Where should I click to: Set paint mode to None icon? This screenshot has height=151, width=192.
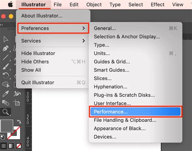[x=19, y=146]
